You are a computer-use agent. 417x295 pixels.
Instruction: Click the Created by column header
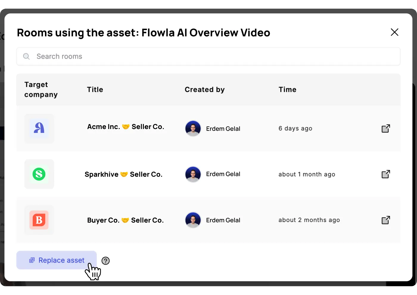click(x=205, y=89)
